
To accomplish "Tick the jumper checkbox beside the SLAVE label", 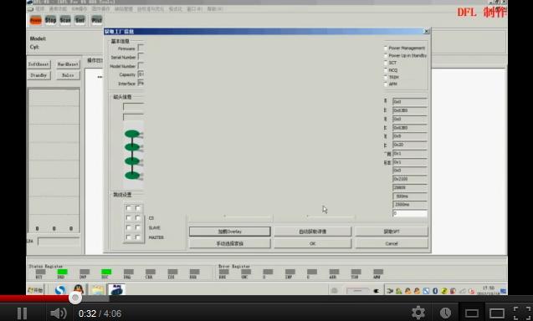I will 138,227.
